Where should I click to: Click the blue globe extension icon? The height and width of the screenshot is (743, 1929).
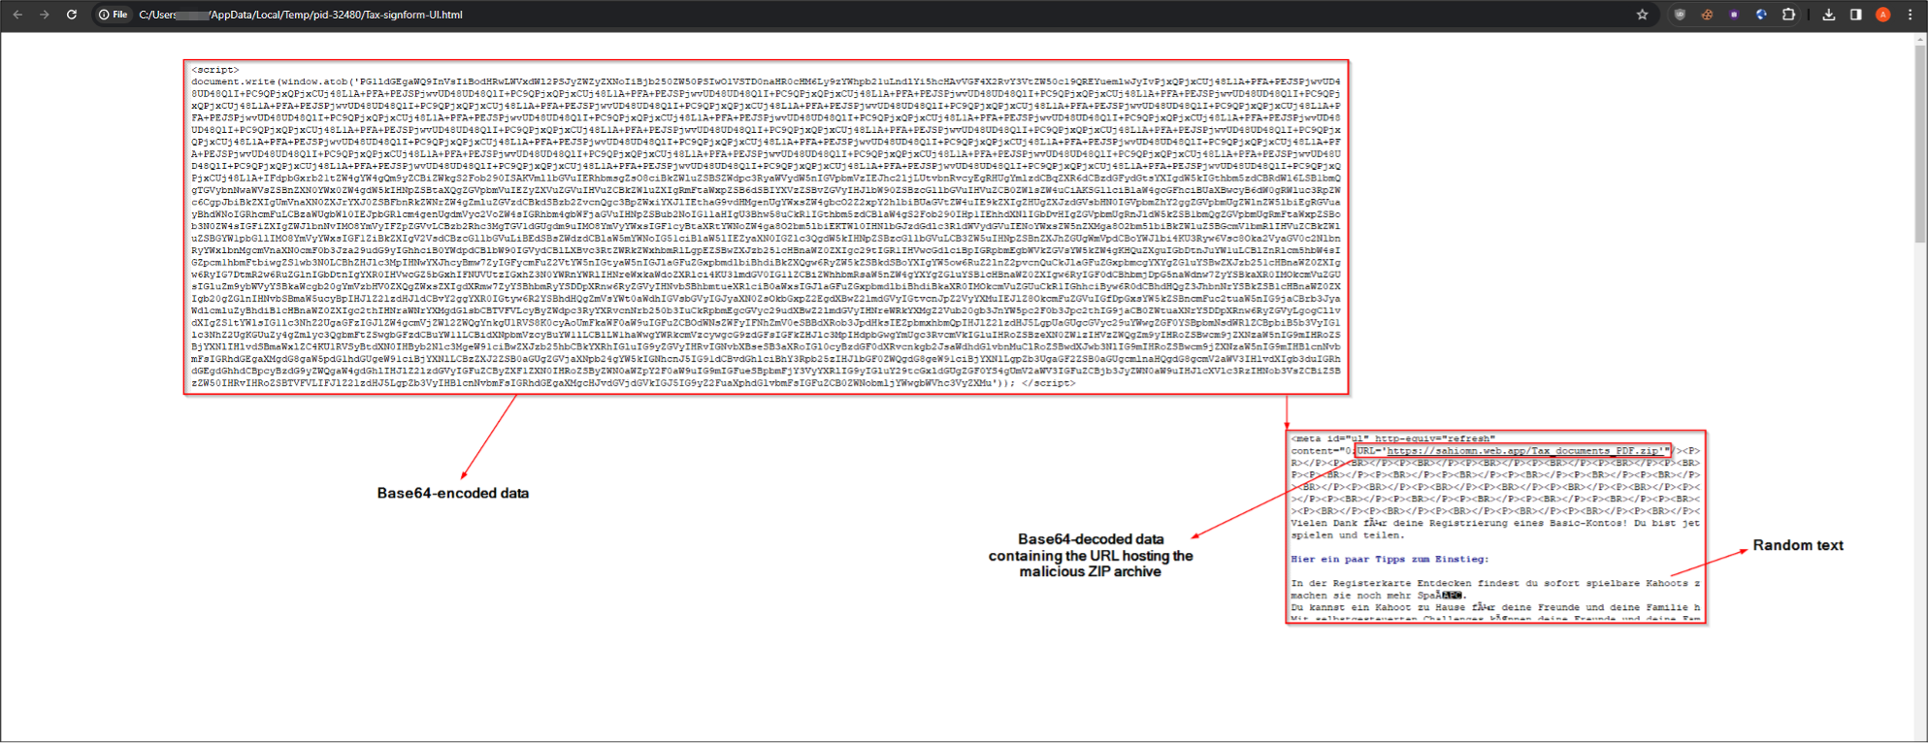click(1761, 15)
